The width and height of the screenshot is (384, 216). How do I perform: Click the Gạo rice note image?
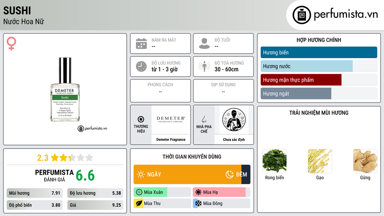pyautogui.click(x=320, y=161)
